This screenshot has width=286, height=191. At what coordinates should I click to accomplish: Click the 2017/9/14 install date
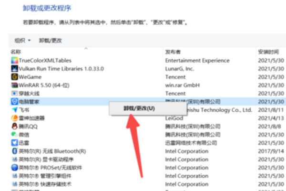coord(271,151)
